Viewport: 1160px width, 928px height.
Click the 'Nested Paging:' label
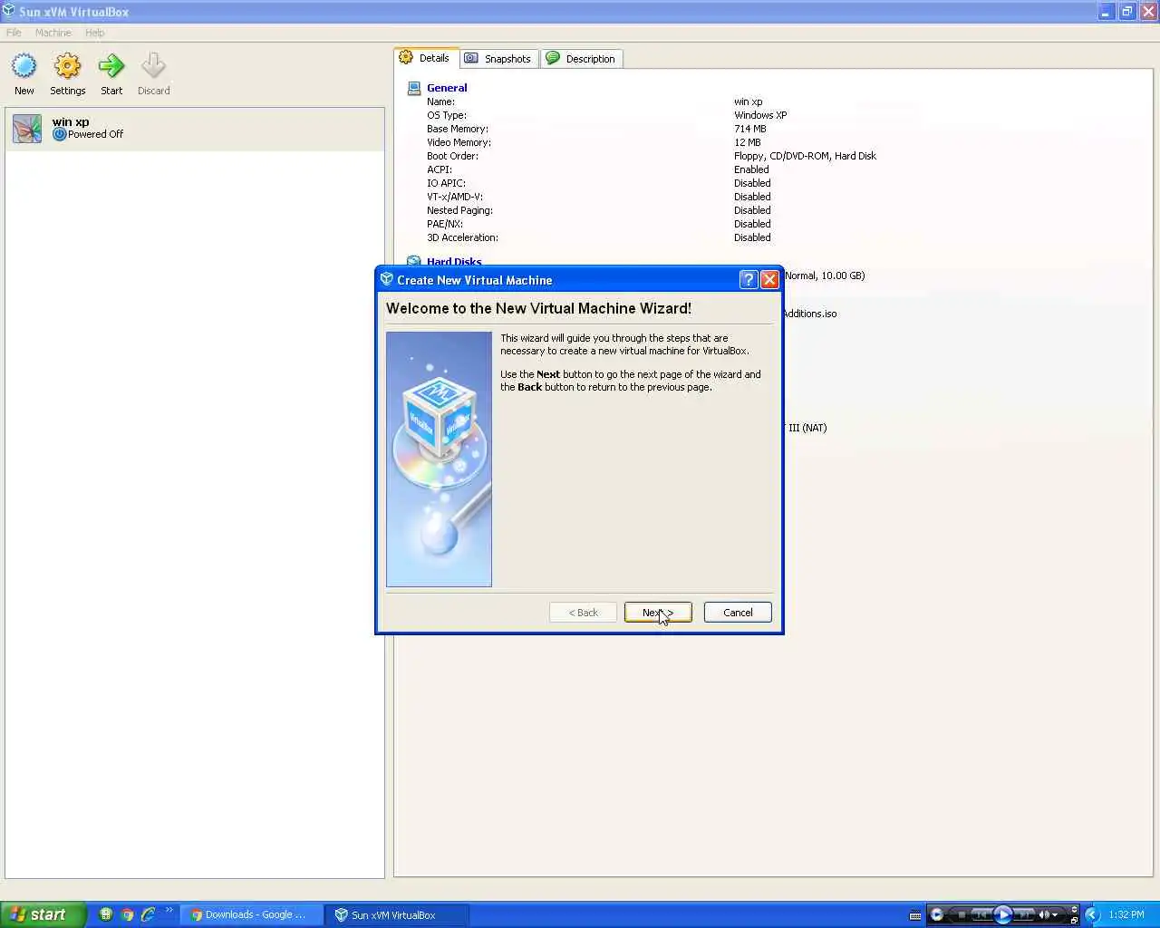tap(459, 210)
